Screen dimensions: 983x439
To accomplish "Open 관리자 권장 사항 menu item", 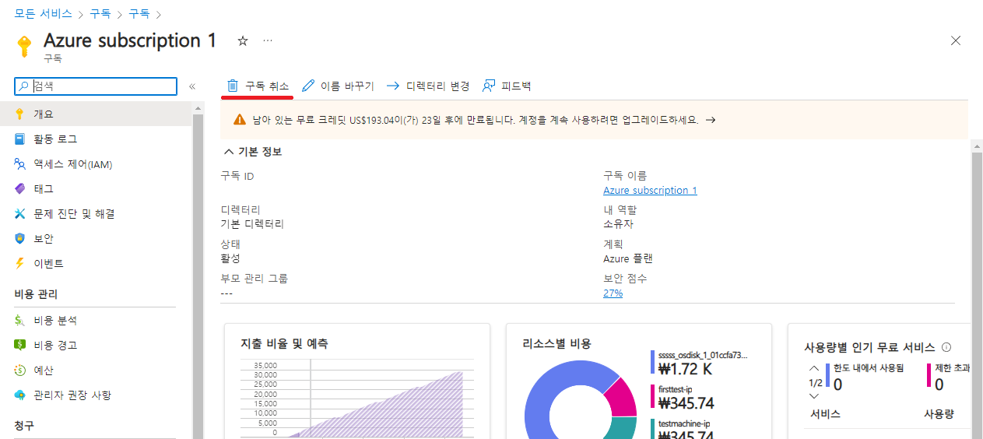I will point(96,395).
